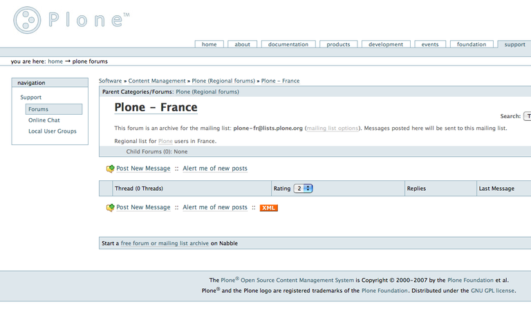Follow the Software breadcrumb link
Screen dimensions: 531x313
(x=110, y=81)
